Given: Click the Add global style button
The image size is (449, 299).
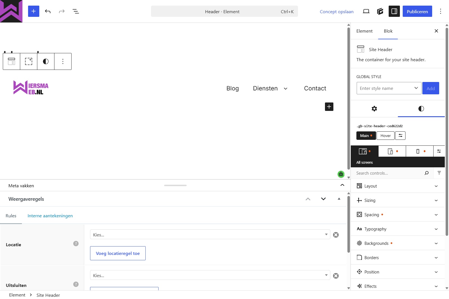Looking at the screenshot, I should (431, 88).
